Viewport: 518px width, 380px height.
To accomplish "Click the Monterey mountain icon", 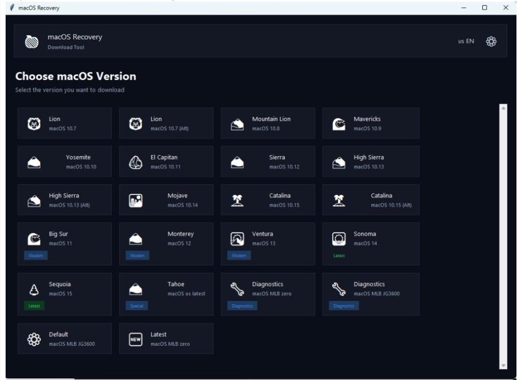I will 135,239.
